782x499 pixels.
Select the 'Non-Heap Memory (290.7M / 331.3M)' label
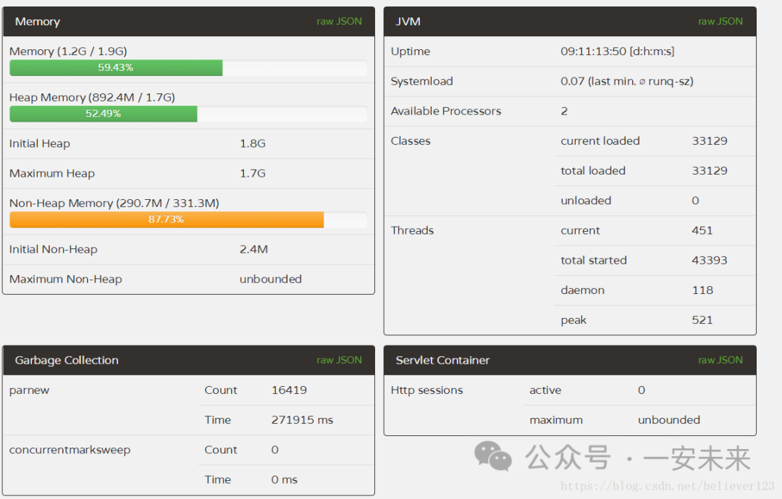click(x=114, y=203)
